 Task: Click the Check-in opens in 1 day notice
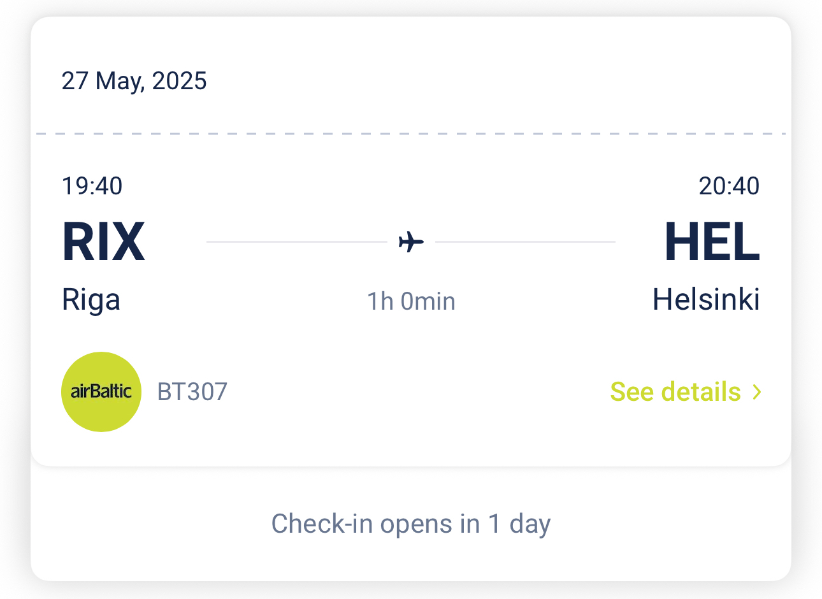click(411, 524)
